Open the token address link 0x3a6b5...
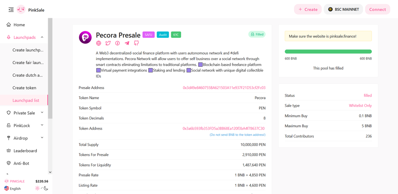Image resolution: width=398 pixels, height=194 pixels. pos(224,128)
